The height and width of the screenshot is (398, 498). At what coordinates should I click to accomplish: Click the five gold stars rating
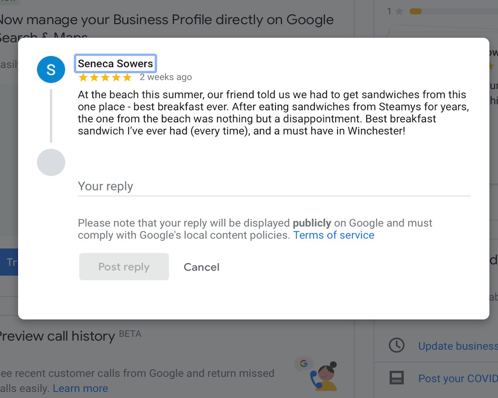point(105,77)
